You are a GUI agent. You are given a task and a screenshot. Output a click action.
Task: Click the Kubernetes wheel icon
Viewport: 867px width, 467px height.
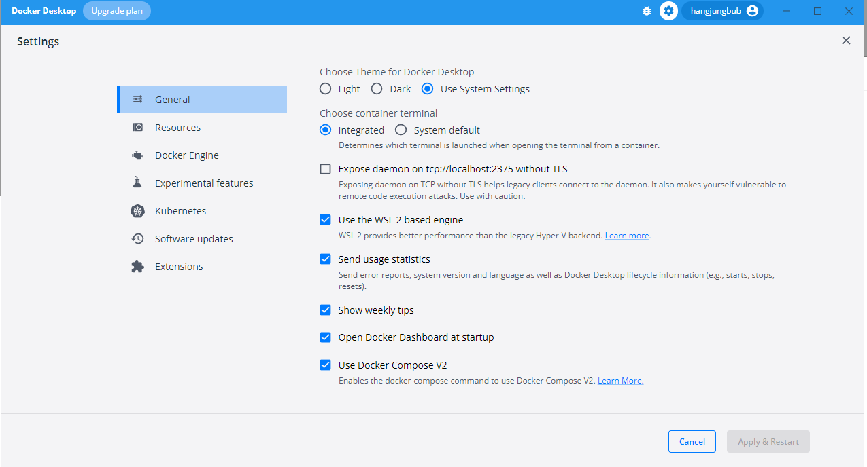(138, 210)
